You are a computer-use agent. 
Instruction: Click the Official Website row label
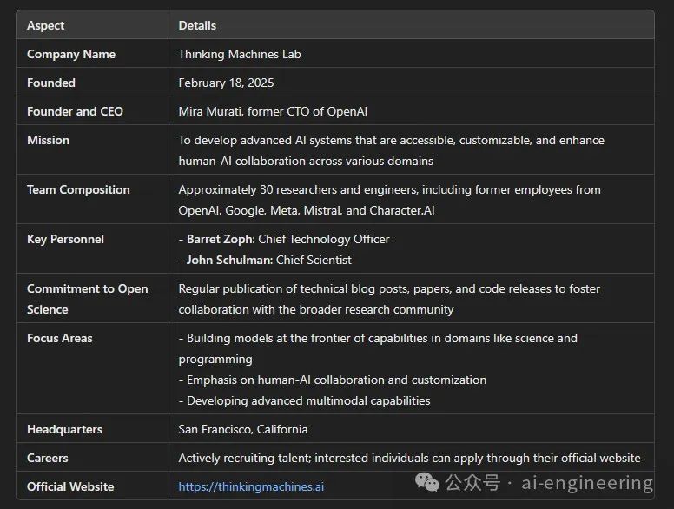coord(70,486)
